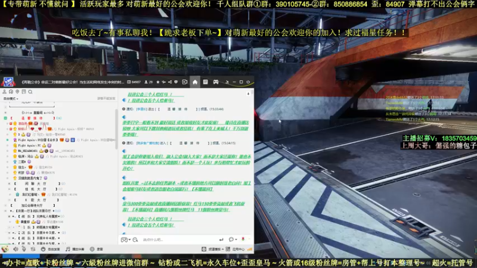The width and height of the screenshot is (477, 268).
Task: Select 我们红着呢 user in 挂机大厅
Action: 29,195
